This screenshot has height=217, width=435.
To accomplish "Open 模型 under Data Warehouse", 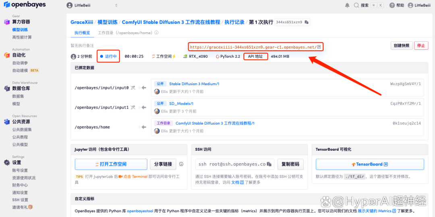I will [x=16, y=104].
